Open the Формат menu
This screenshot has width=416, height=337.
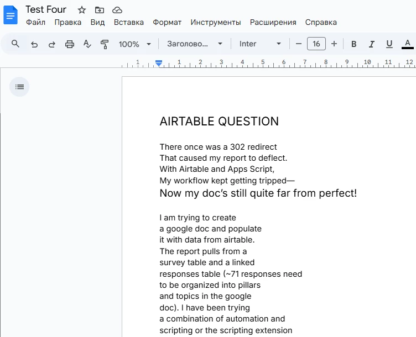click(x=167, y=22)
